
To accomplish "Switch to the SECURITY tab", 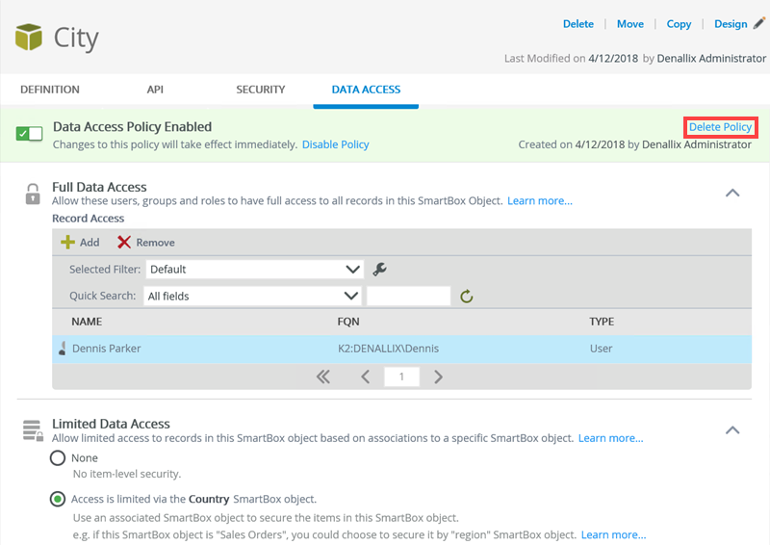I will tap(260, 90).
